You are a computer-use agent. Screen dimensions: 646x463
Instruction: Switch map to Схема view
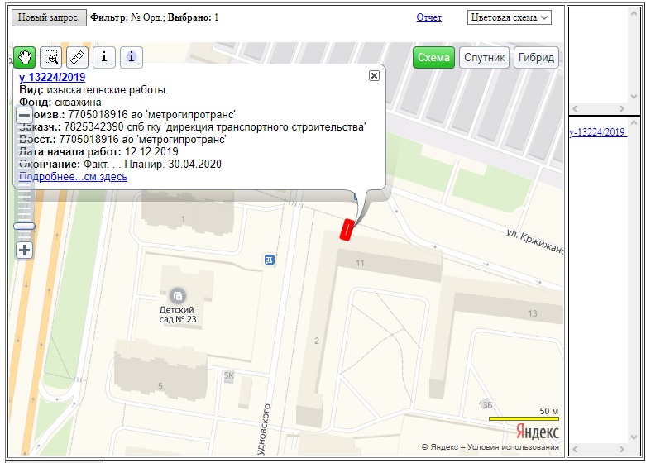pyautogui.click(x=433, y=57)
